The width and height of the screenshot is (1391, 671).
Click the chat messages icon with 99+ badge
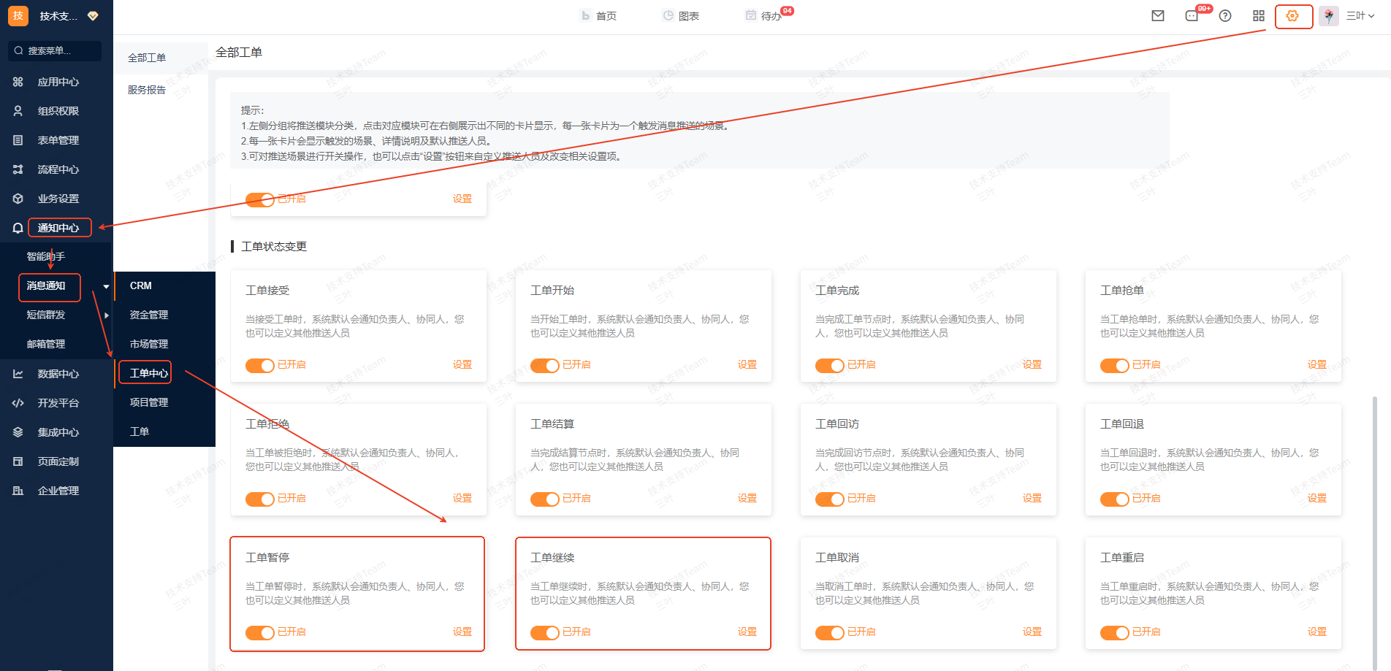click(1192, 16)
